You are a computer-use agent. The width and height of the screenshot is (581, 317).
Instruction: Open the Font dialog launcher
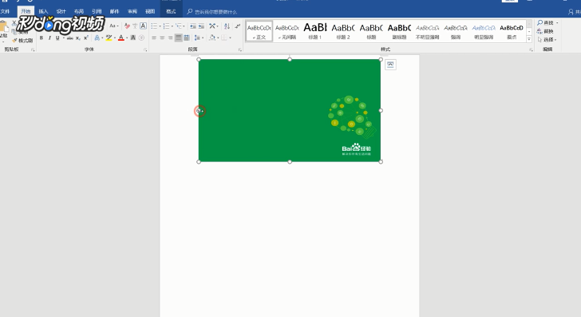coord(145,50)
